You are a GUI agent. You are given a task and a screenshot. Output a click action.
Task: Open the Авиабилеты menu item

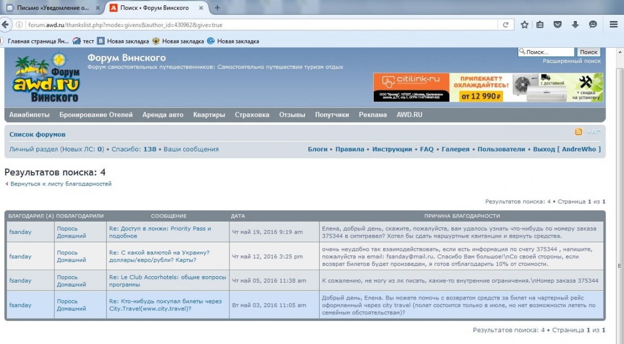coord(29,115)
